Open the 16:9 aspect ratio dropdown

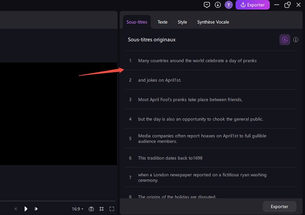[77, 209]
